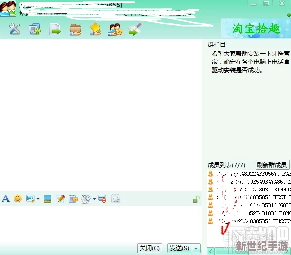Expand the Send button dropdown arrow
Screen dimensions: 291x255
click(x=196, y=248)
